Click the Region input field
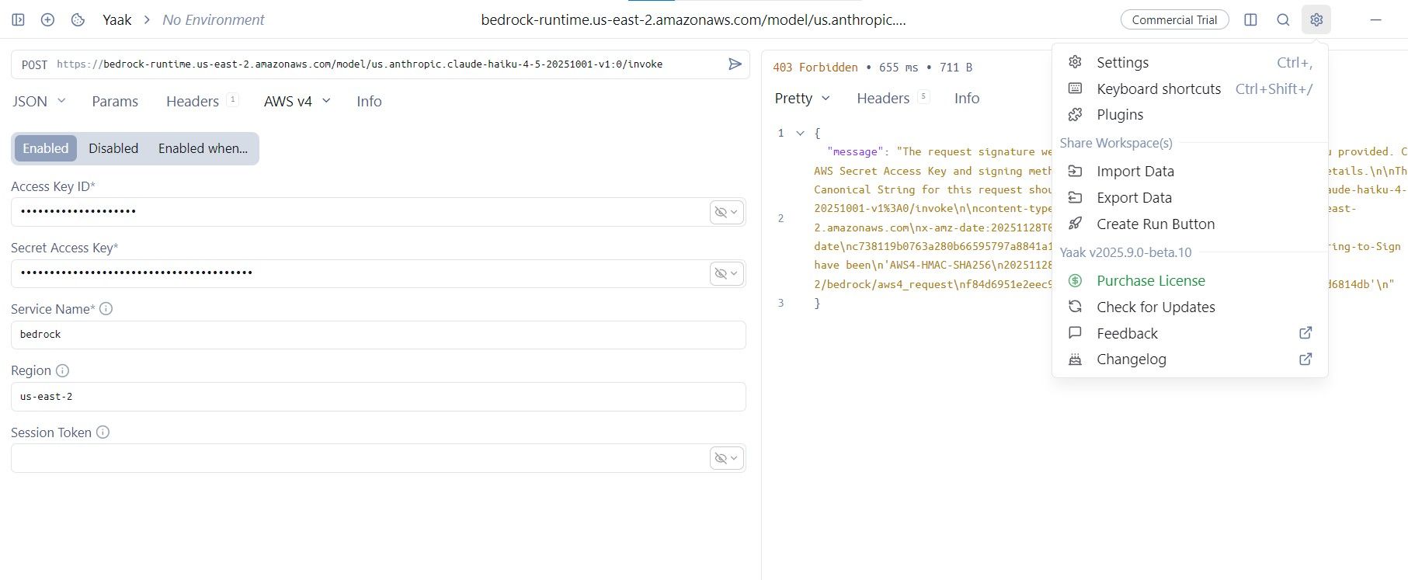Screen dimensions: 1408x580 (378, 397)
